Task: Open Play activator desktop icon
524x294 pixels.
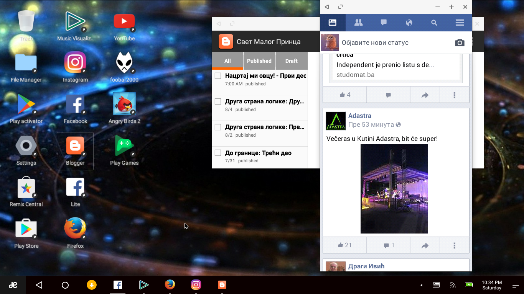Action: point(26,108)
